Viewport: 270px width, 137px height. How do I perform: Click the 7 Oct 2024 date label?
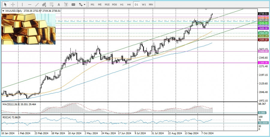click(208, 133)
